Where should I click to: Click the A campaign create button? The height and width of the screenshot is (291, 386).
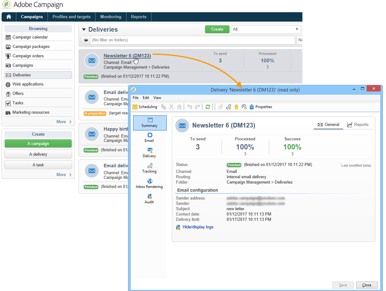[38, 143]
